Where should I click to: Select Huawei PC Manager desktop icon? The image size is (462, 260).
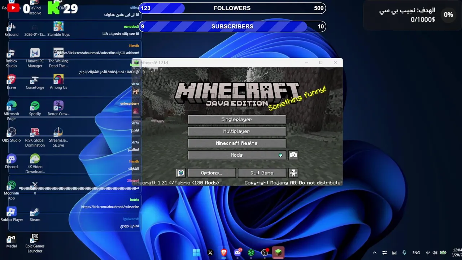35,58
